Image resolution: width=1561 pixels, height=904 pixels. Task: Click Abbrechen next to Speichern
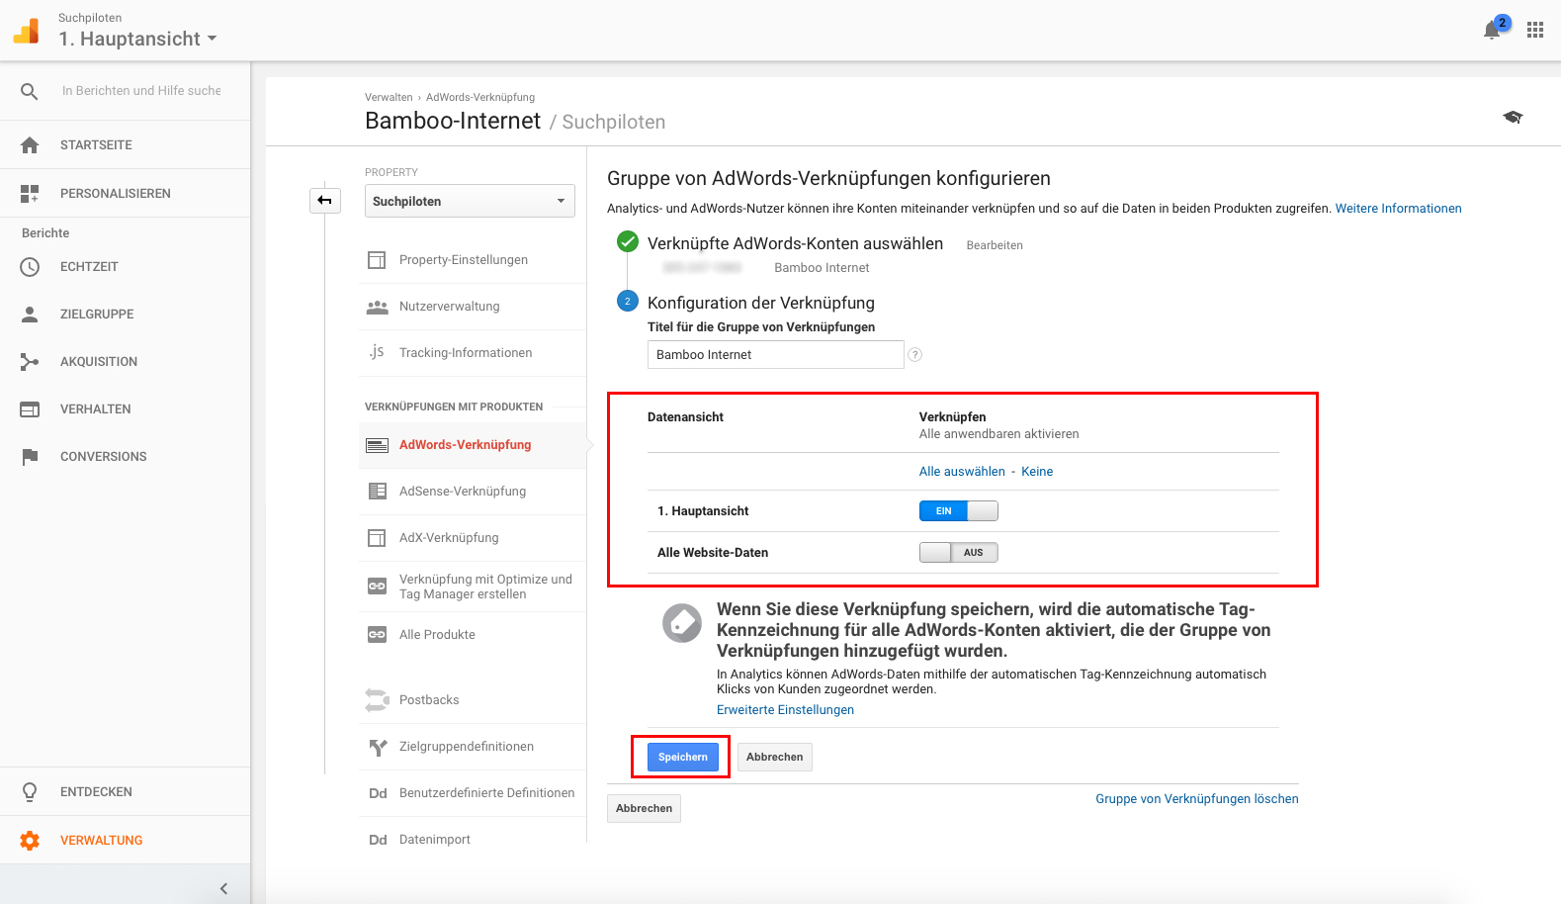click(775, 757)
